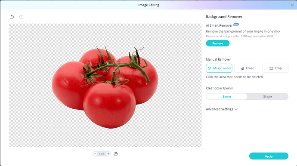The width and height of the screenshot is (297, 166).
Task: Select the Crop tool
Action: pyautogui.click(x=275, y=68)
